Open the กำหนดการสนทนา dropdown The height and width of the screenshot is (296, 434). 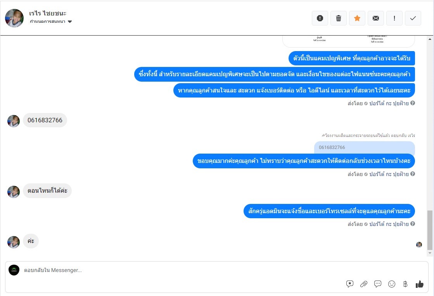tap(51, 22)
